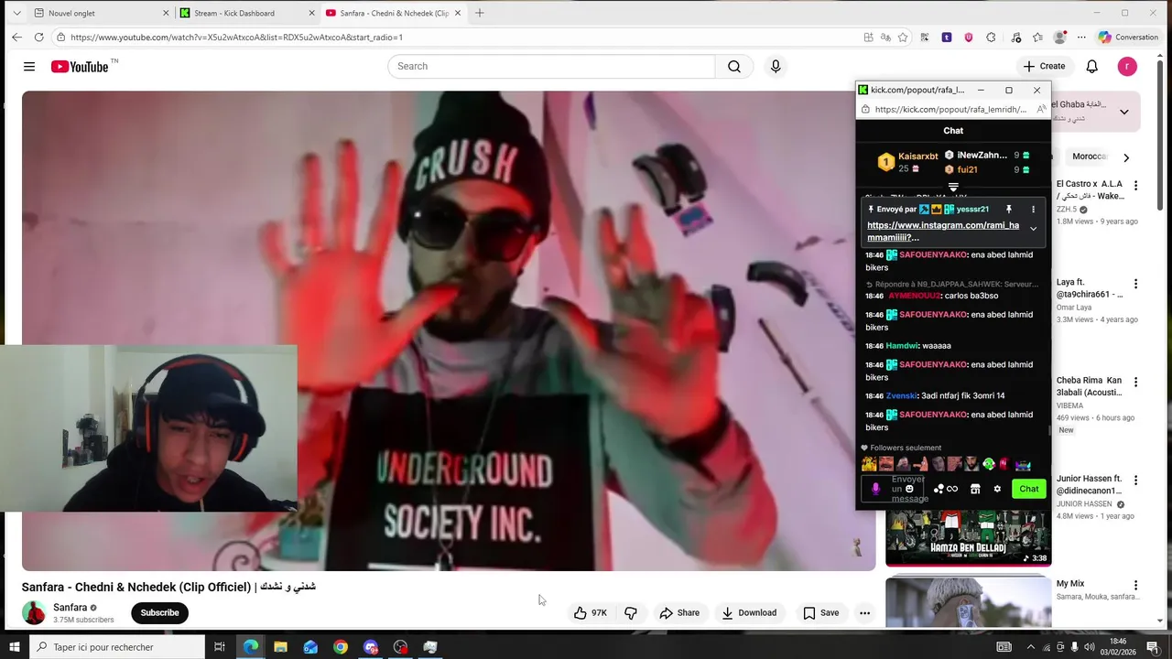Open options for El Castro x A.L.A video

[x=1135, y=185]
